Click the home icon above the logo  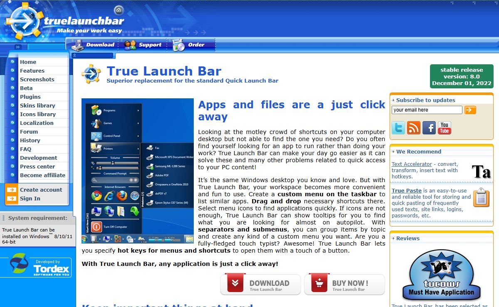pyautogui.click(x=119, y=10)
